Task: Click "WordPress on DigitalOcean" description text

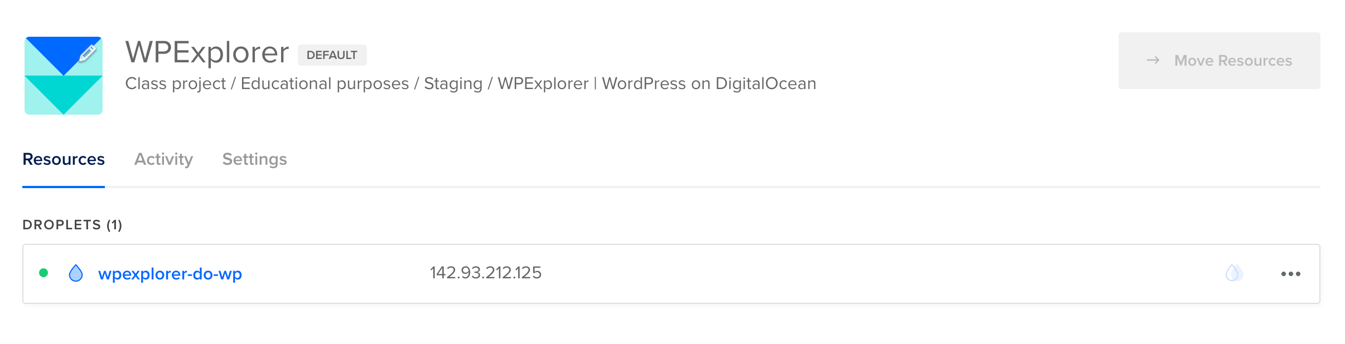Action: pos(709,83)
